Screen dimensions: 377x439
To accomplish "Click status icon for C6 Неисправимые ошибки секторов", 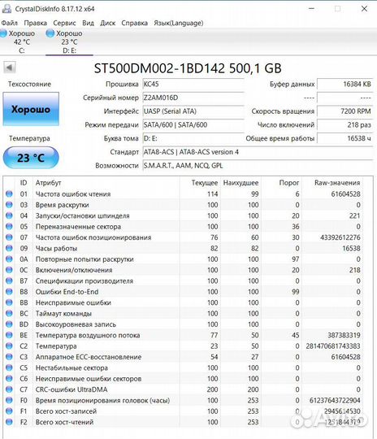I will point(9,379).
